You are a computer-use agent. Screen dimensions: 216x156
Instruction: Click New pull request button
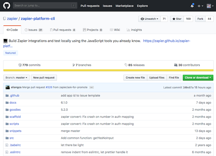tap(44, 78)
